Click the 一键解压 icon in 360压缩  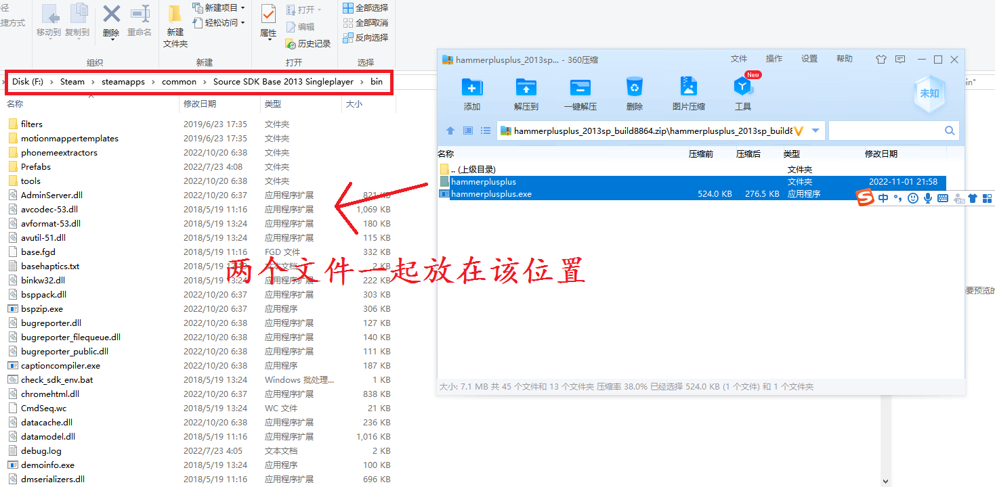click(x=580, y=87)
